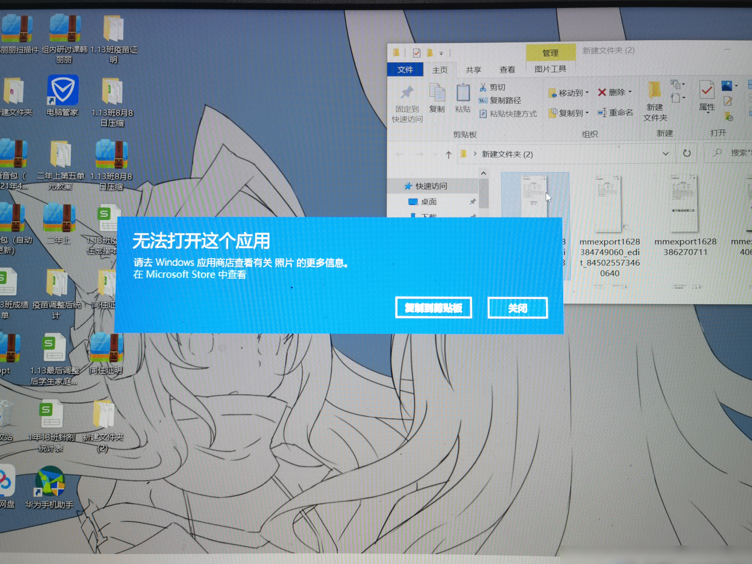752x564 pixels.
Task: Click the 剪切 (cut) scissors button
Action: tap(493, 87)
